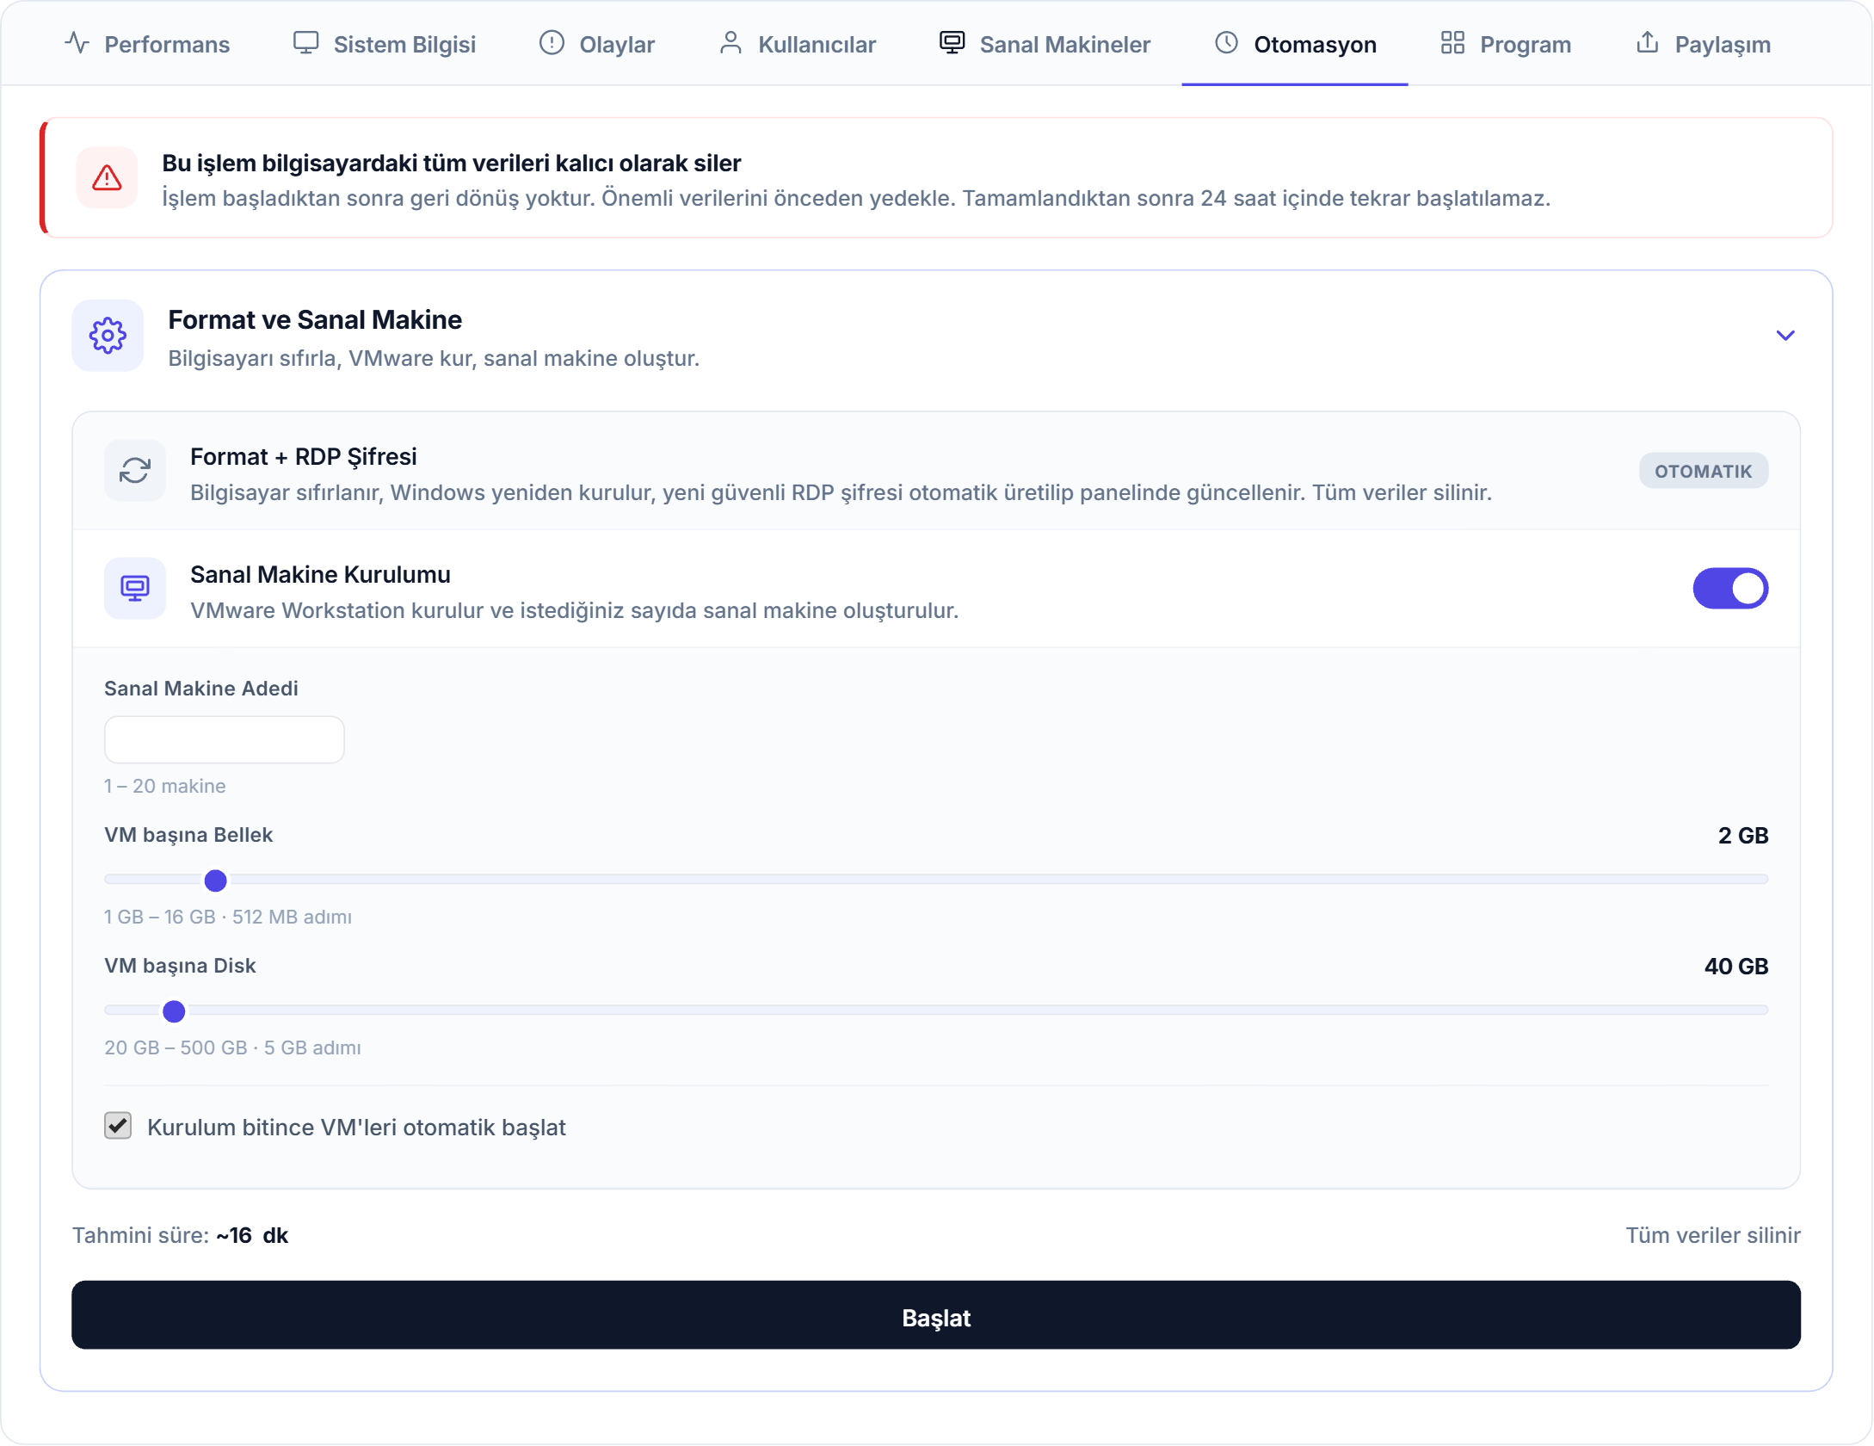Image resolution: width=1874 pixels, height=1446 pixels.
Task: Collapse the Format ve Sanal Makine section chevron
Action: point(1785,336)
